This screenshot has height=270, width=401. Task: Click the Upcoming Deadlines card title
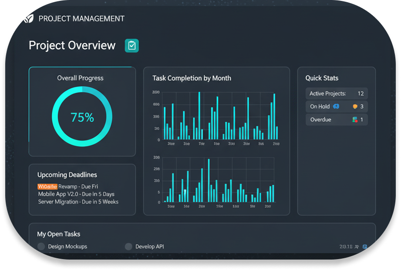(x=67, y=175)
